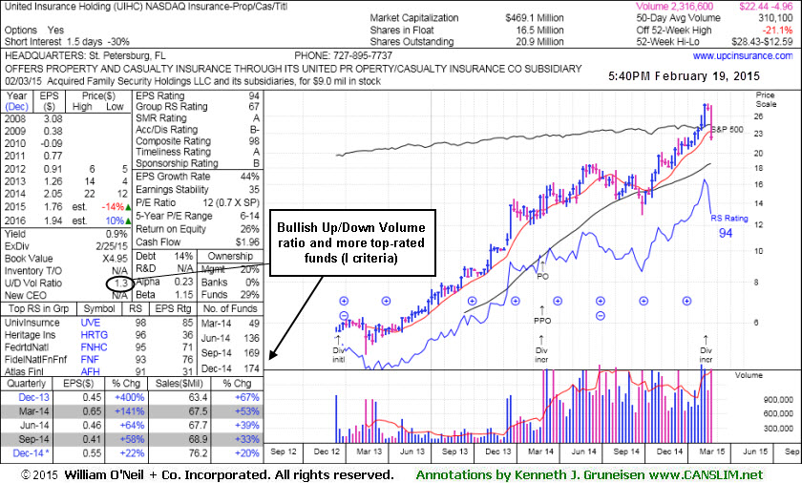Click the circled minus marker near Dec 12

pyautogui.click(x=344, y=315)
